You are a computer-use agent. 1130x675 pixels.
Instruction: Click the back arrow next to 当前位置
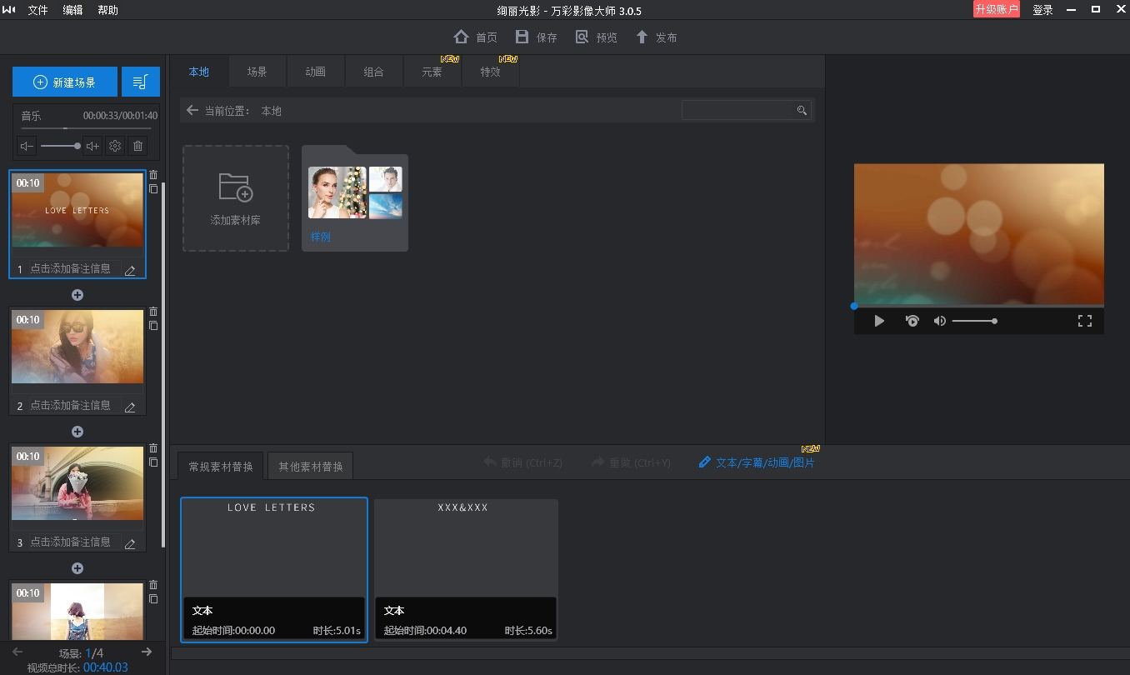coord(192,110)
